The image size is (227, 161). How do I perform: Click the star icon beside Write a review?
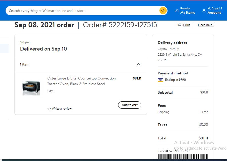tap(49, 109)
